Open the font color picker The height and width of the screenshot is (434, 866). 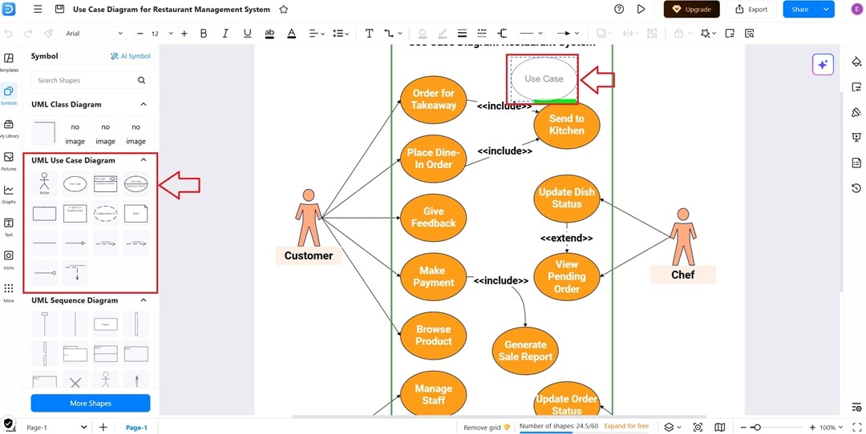tap(291, 34)
